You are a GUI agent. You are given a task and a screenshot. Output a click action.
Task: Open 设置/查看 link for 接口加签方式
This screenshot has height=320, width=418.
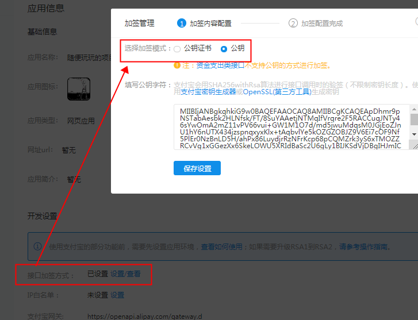tap(125, 274)
